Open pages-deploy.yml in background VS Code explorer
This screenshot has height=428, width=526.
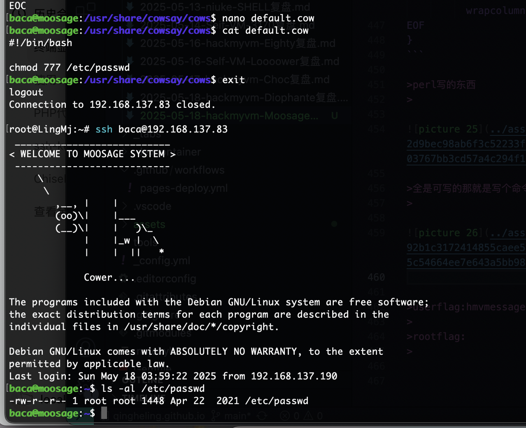click(x=184, y=188)
